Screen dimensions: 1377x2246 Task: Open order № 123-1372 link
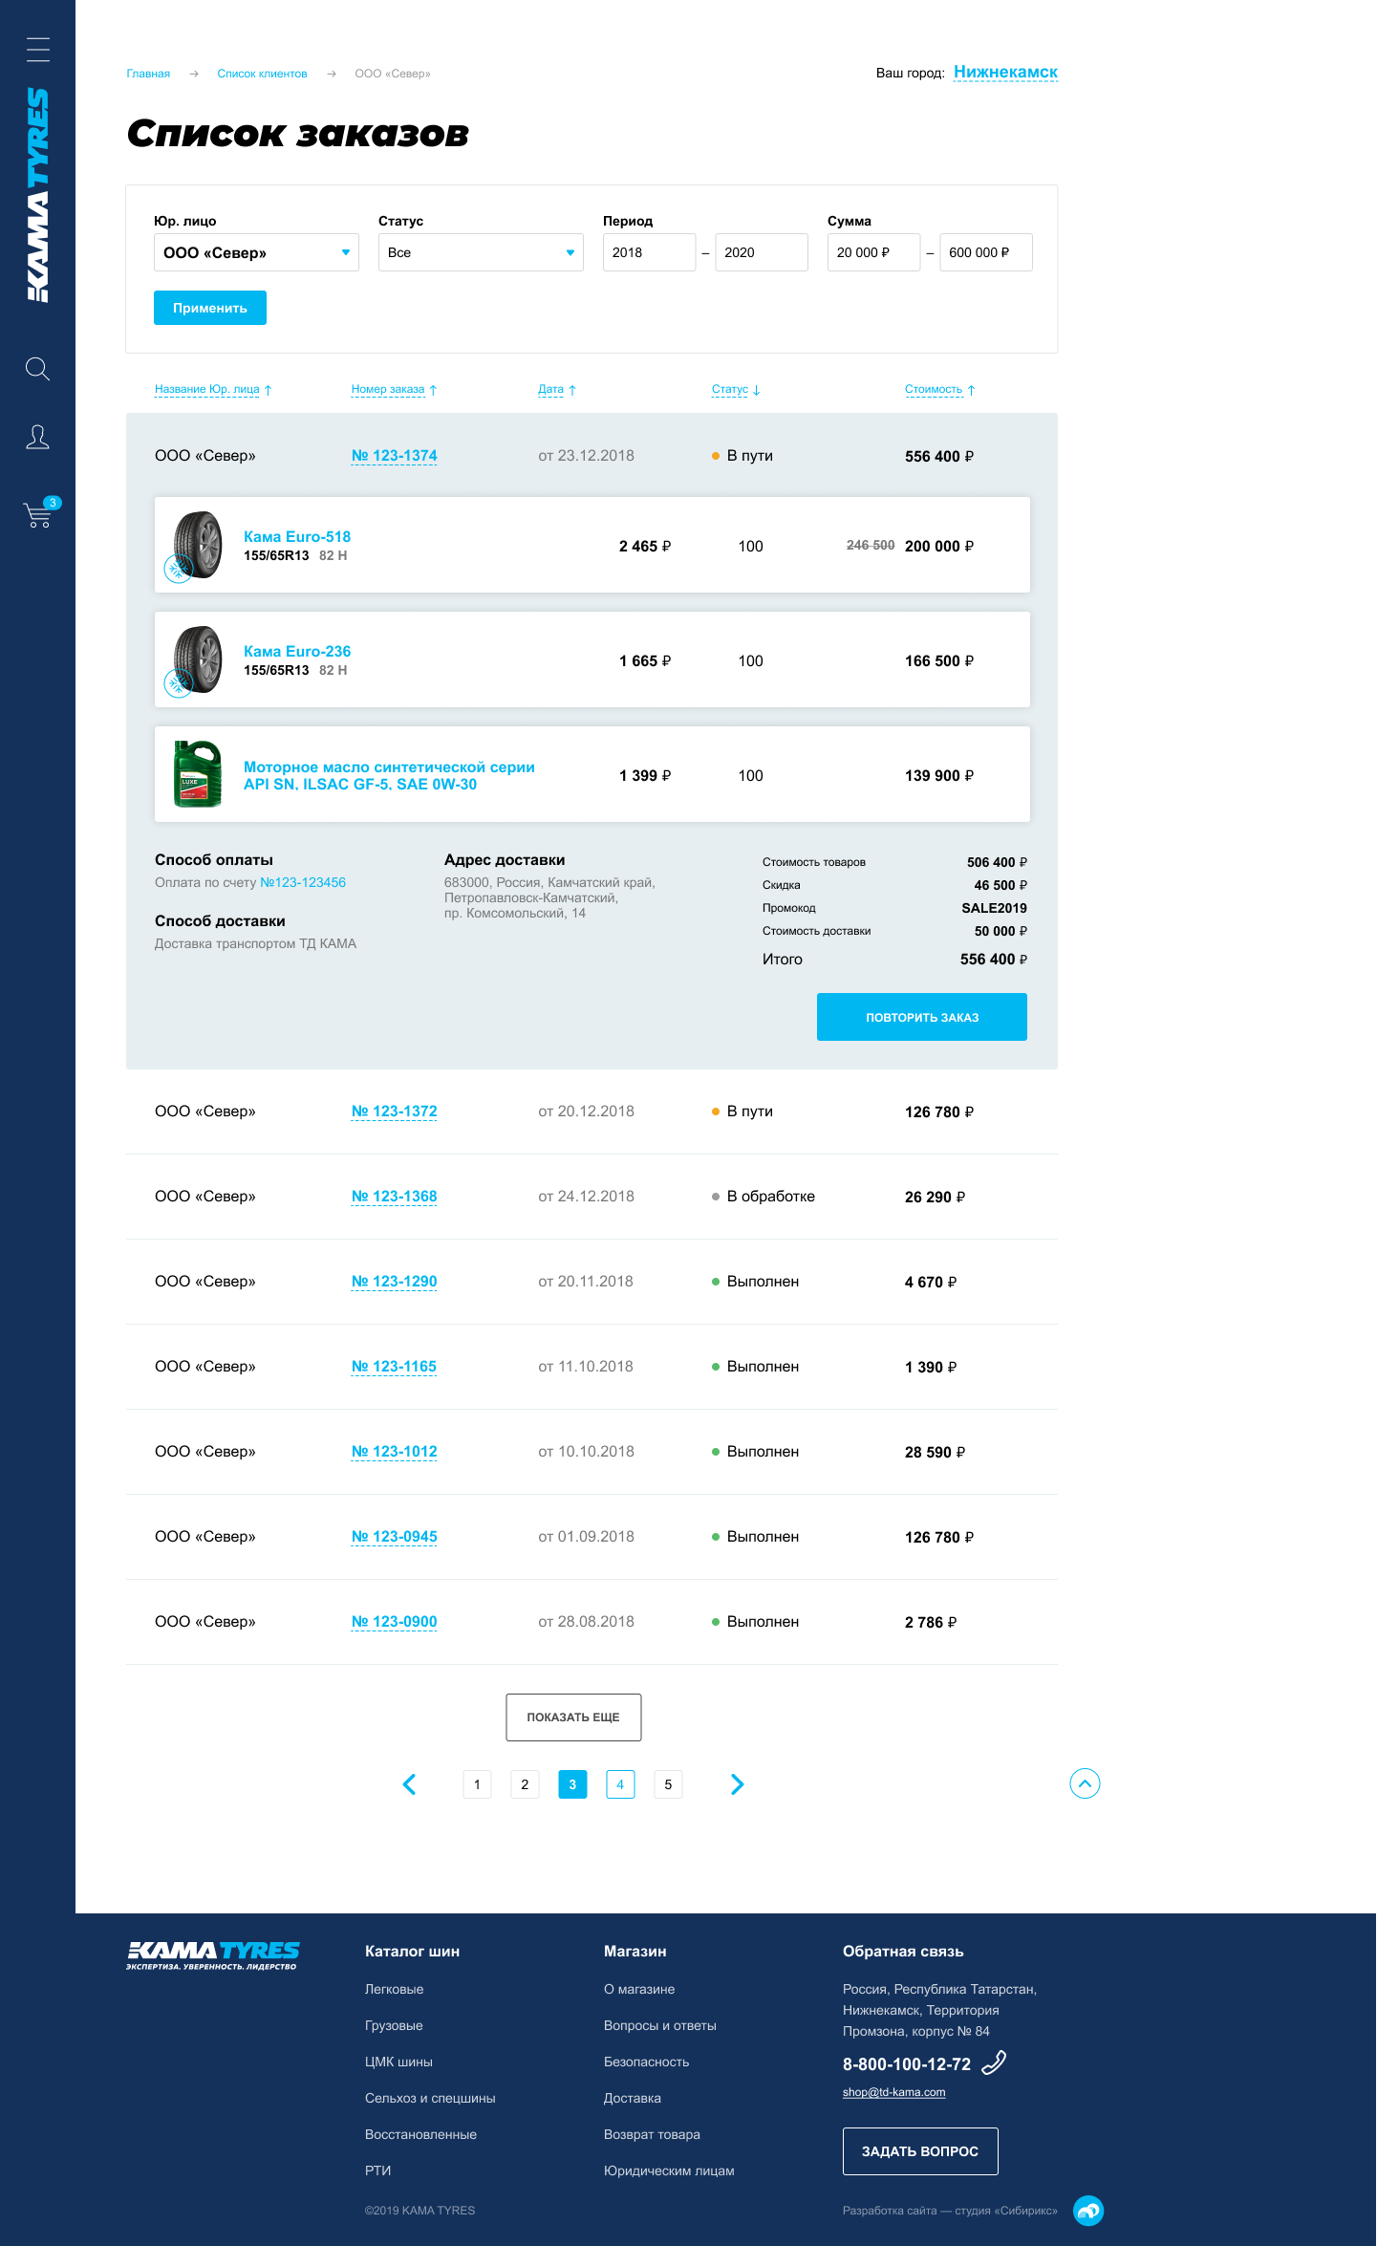[394, 1112]
